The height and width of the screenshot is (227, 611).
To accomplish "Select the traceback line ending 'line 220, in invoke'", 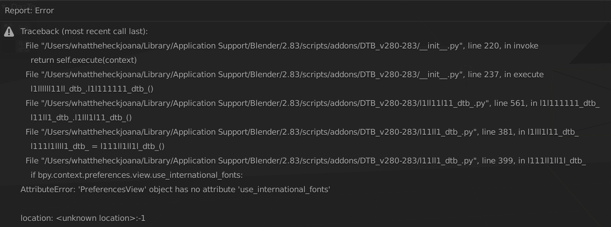I will coord(282,46).
